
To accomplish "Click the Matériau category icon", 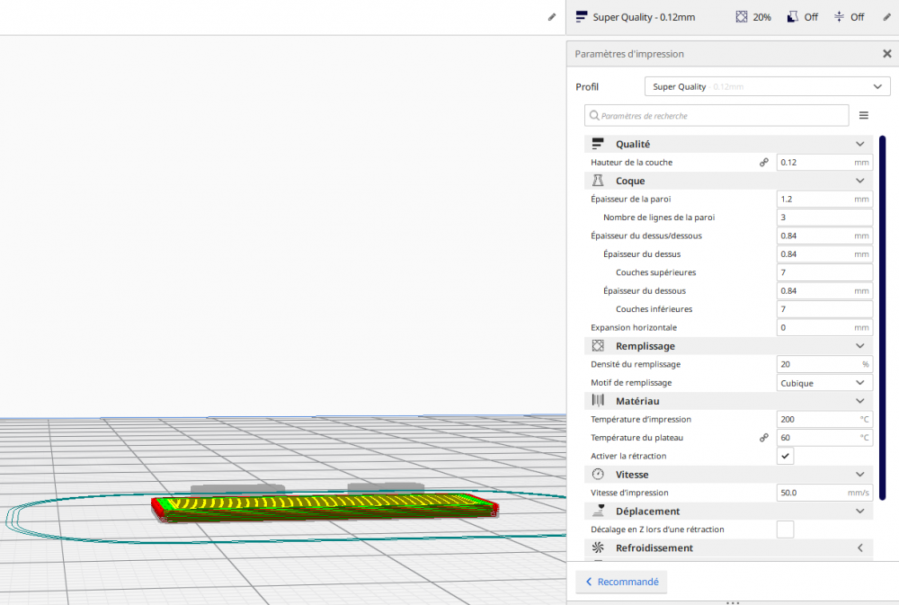I will [x=598, y=401].
